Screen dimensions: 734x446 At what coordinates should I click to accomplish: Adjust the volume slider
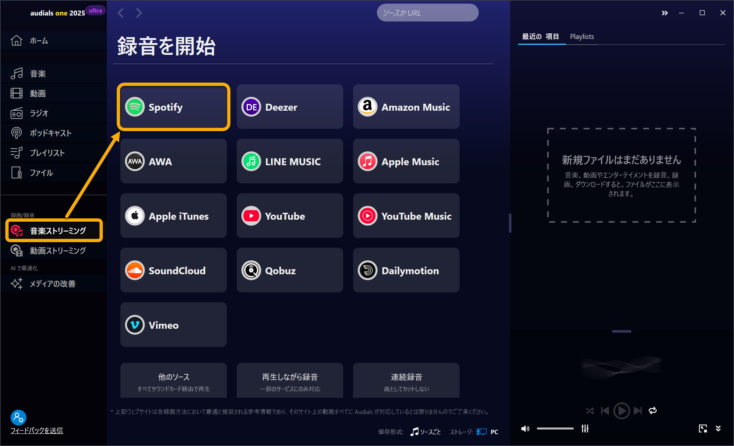pos(555,428)
